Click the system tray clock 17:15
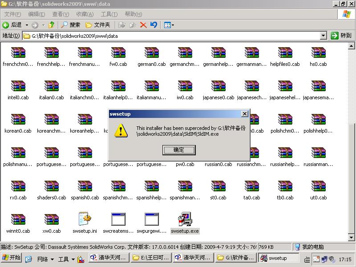This screenshot has width=356, height=267. [x=345, y=259]
